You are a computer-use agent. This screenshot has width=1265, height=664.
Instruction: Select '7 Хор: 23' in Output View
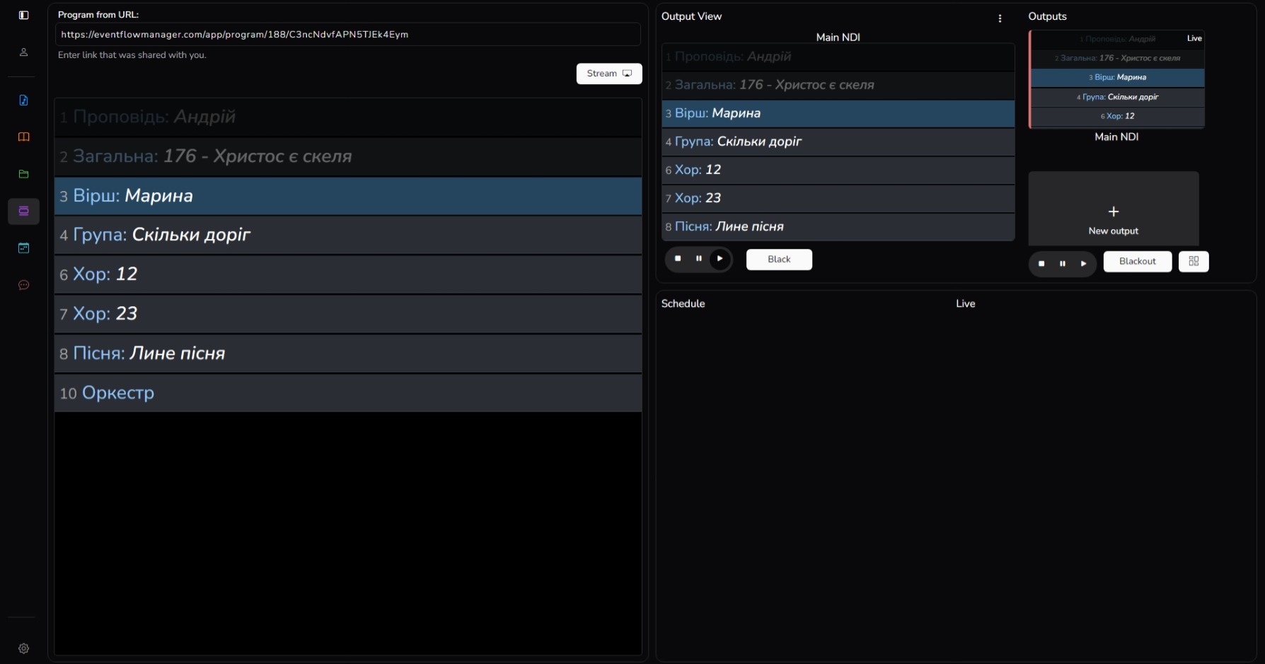click(838, 199)
